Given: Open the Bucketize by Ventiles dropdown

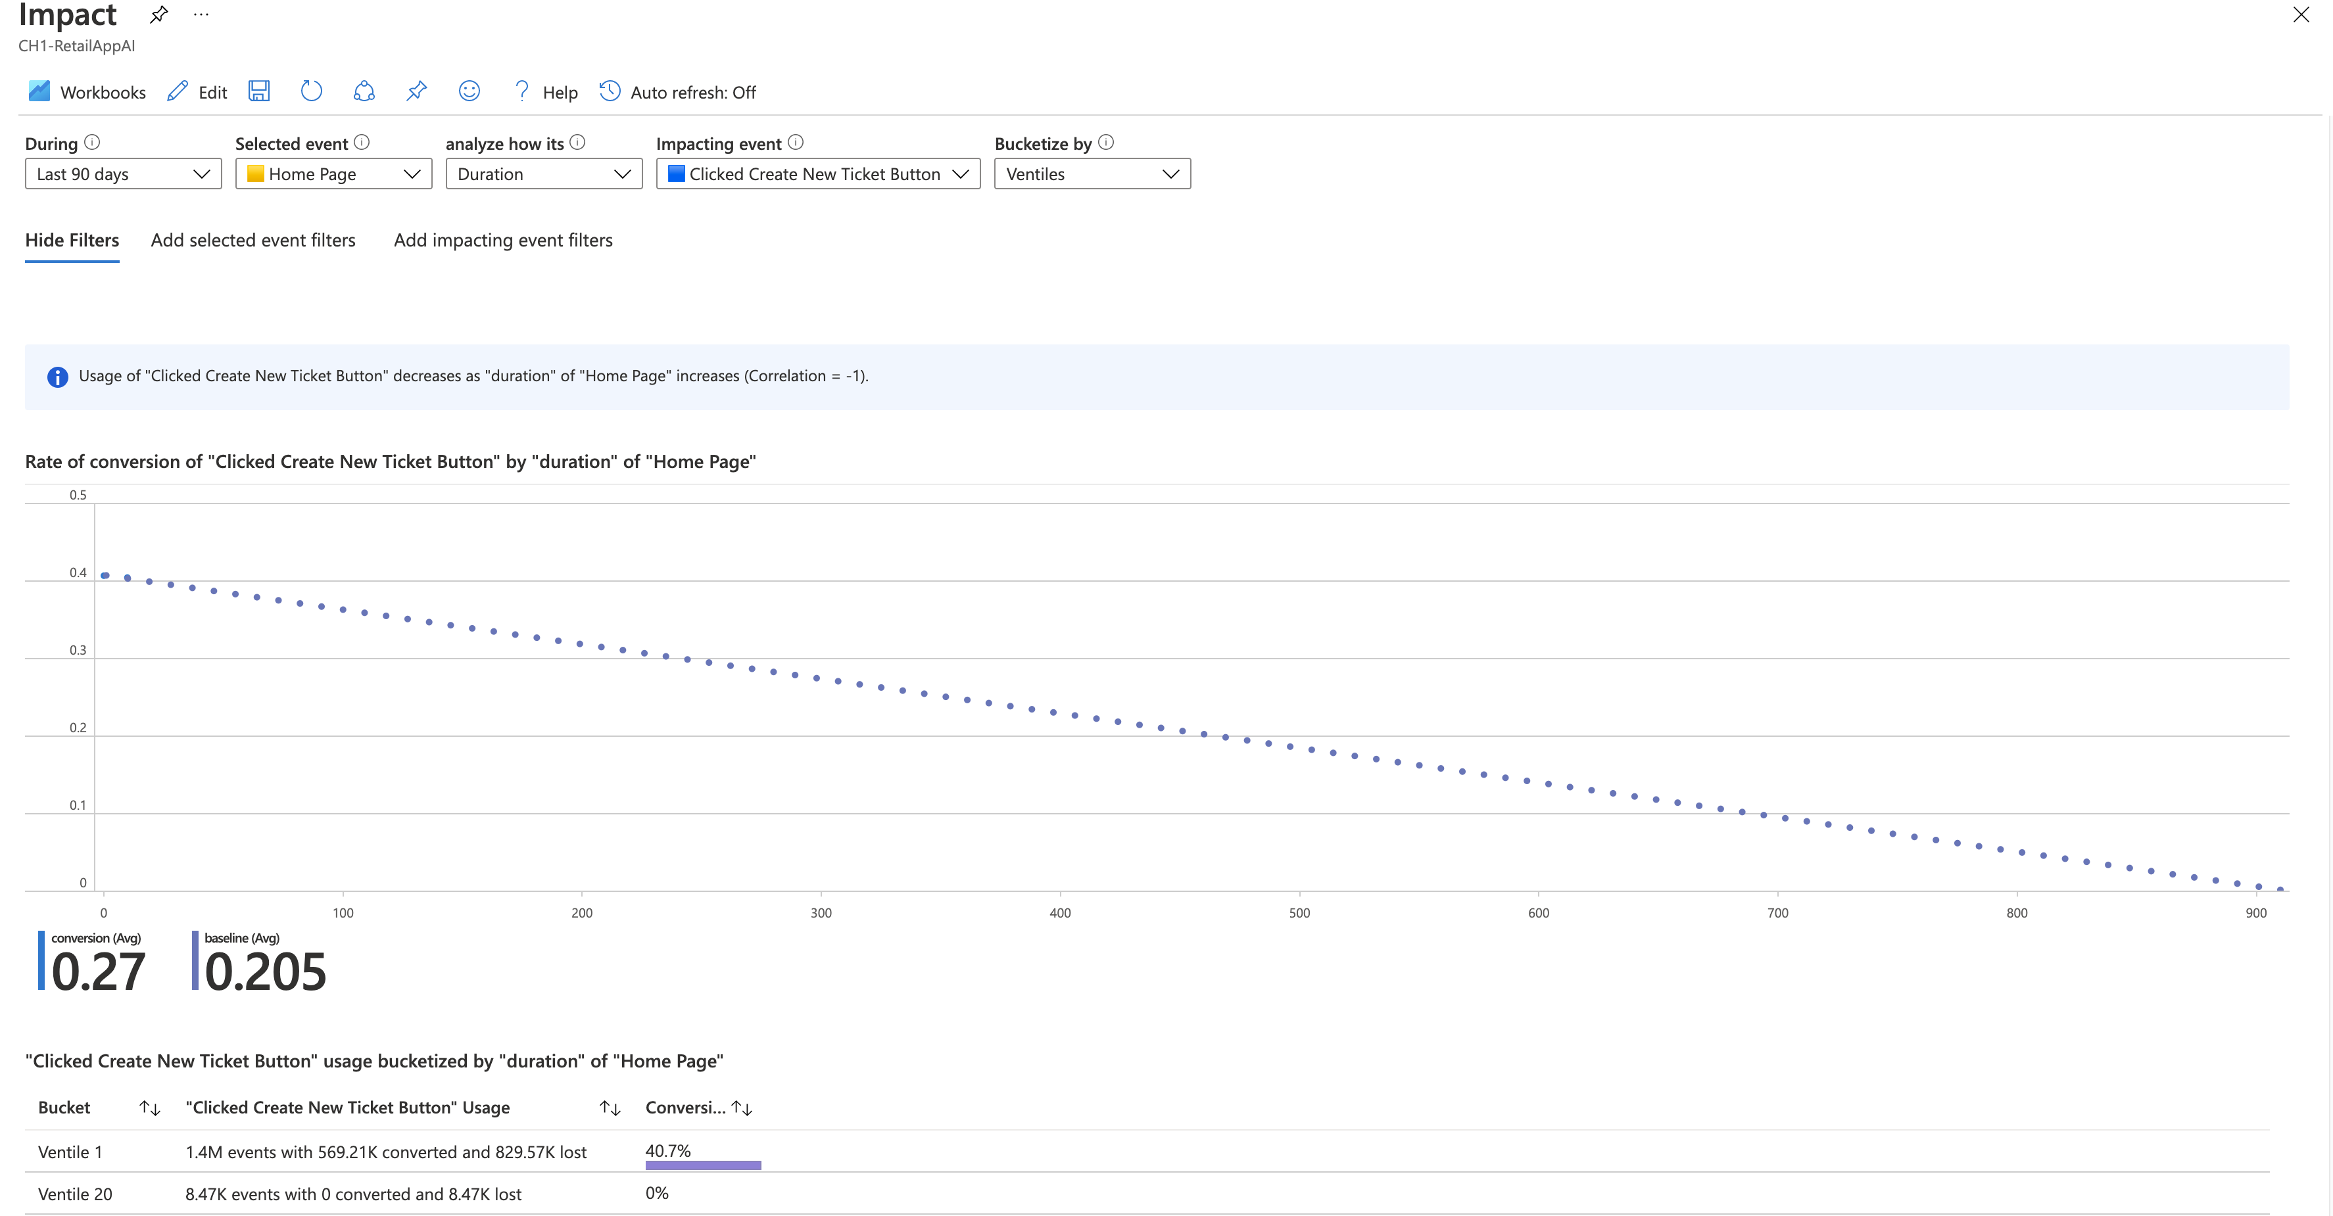Looking at the screenshot, I should tap(1092, 174).
